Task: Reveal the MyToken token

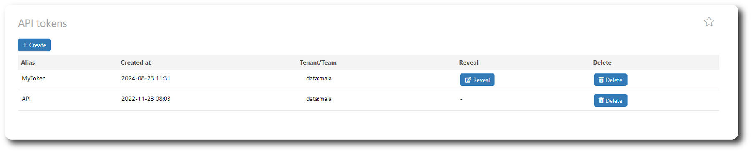Action: click(x=477, y=80)
